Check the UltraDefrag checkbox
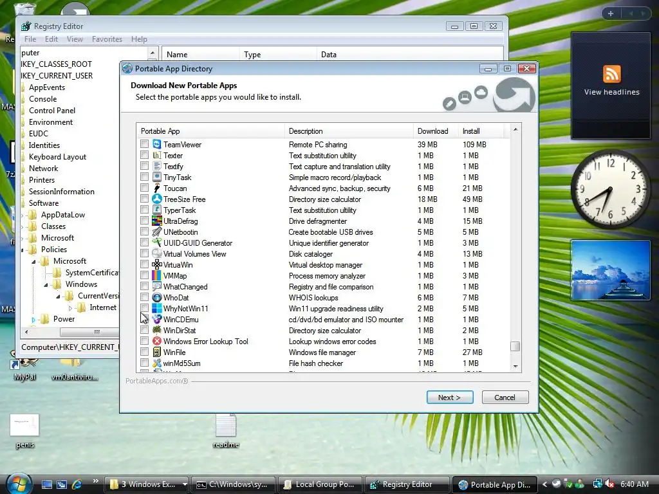The width and height of the screenshot is (659, 494). [145, 221]
